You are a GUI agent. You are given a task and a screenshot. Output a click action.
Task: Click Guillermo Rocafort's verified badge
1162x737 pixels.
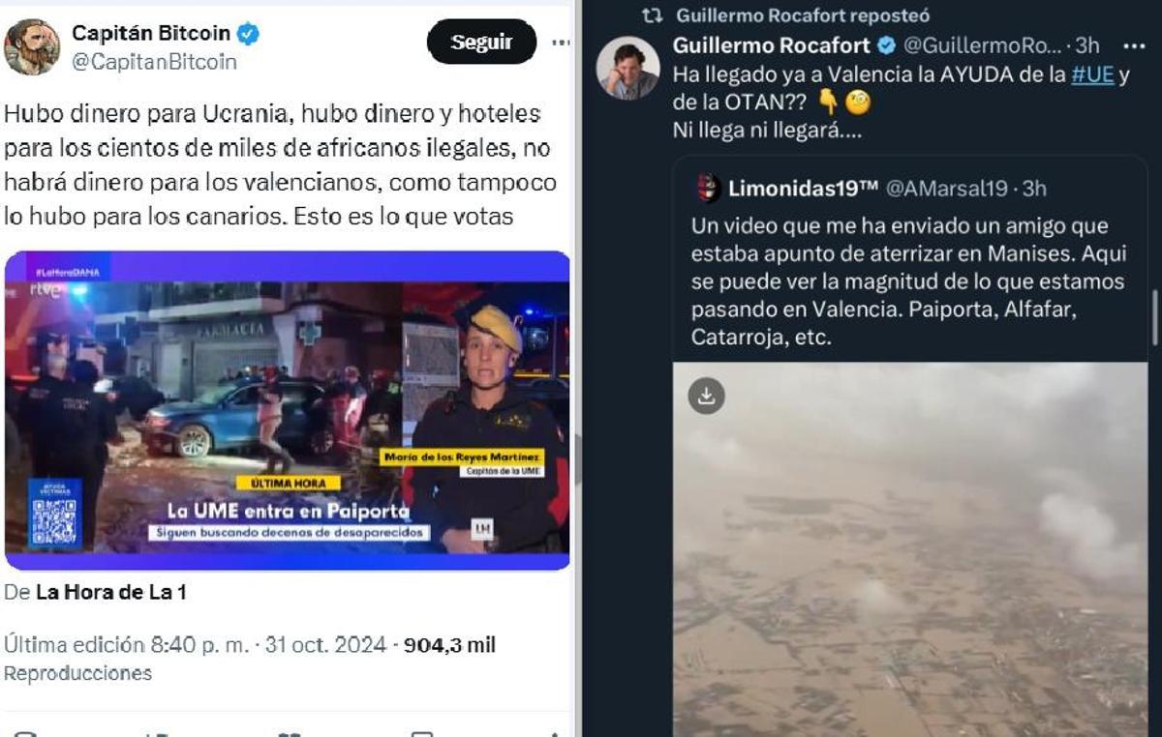pyautogui.click(x=886, y=45)
